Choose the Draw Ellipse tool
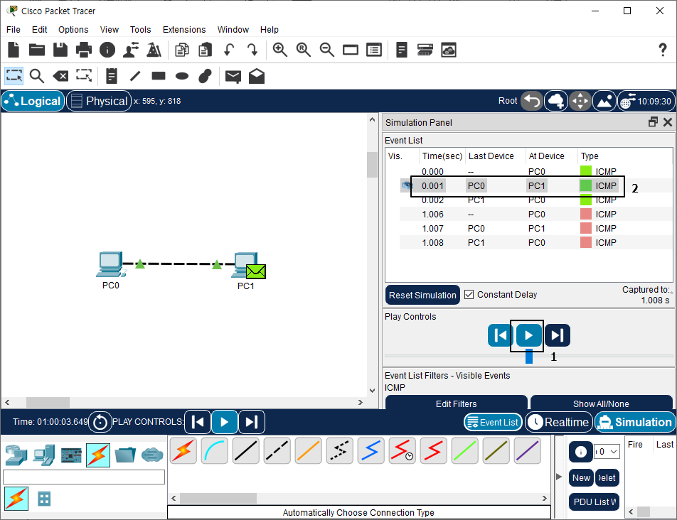This screenshot has height=520, width=677. pyautogui.click(x=182, y=77)
